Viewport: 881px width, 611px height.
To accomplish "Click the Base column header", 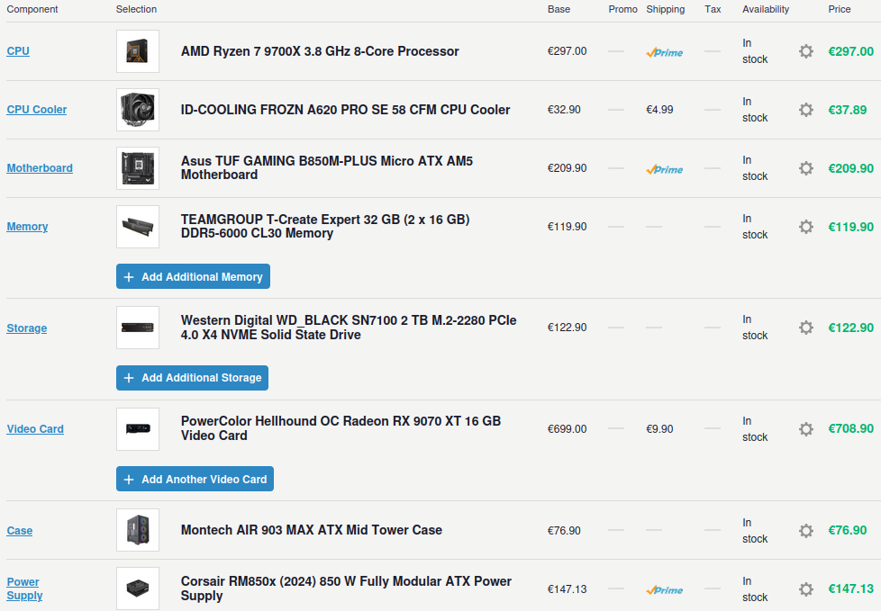I will point(559,9).
